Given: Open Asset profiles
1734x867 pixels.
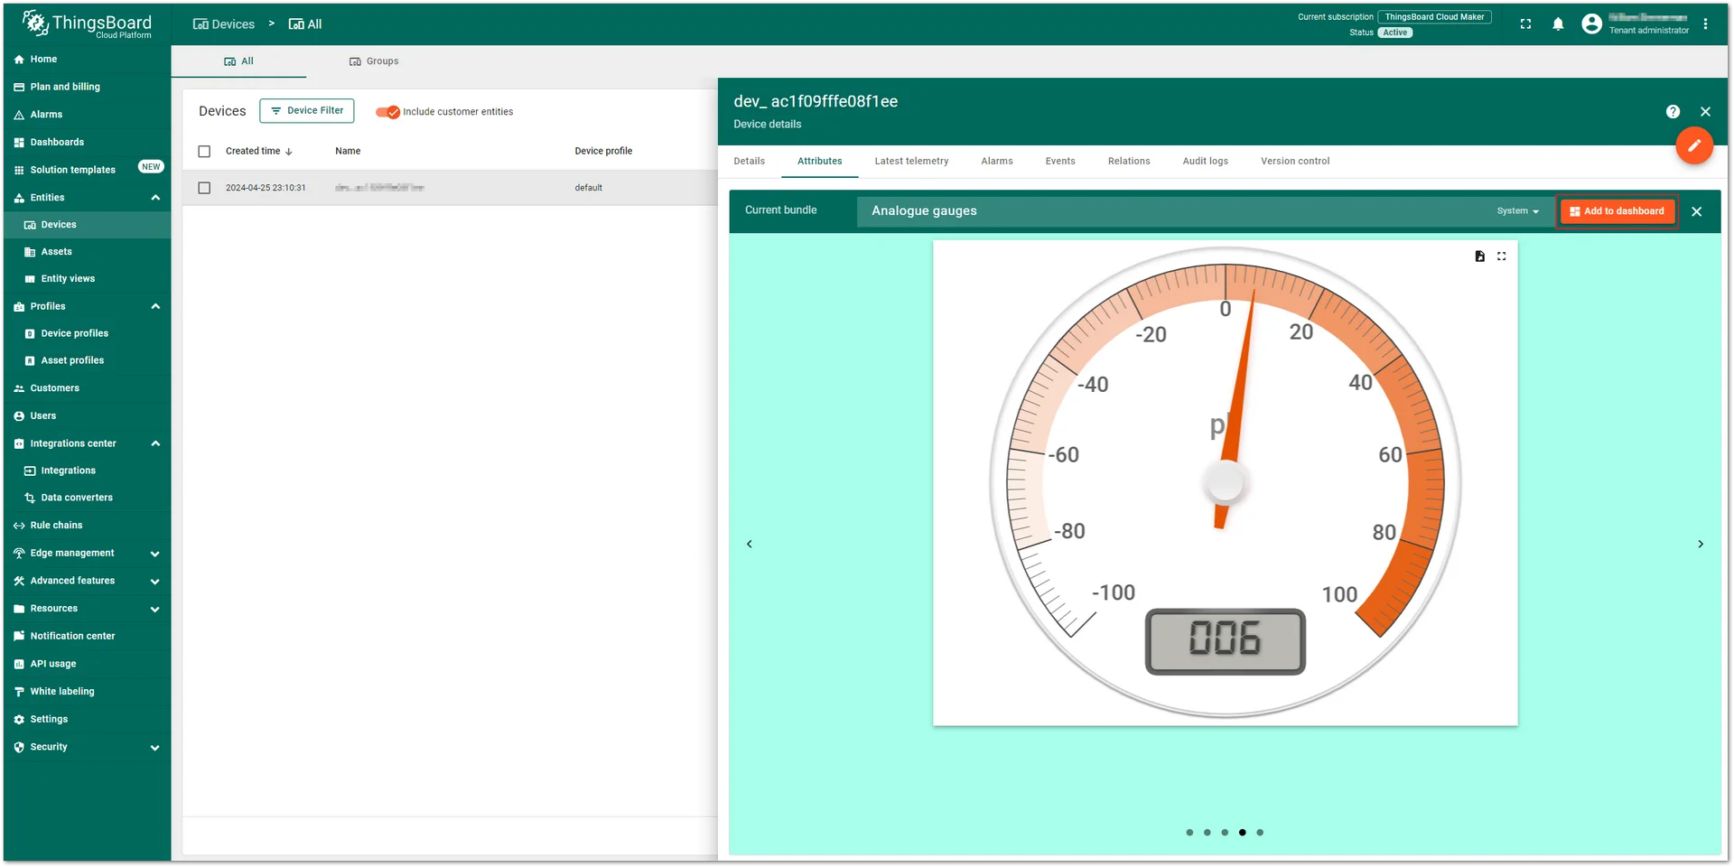Looking at the screenshot, I should 87,360.
